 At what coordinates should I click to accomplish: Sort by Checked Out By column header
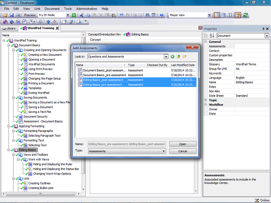157,65
